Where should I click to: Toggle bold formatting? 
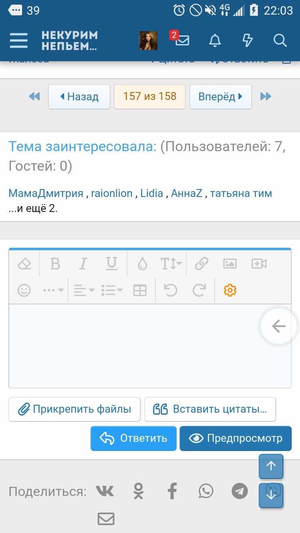point(55,264)
